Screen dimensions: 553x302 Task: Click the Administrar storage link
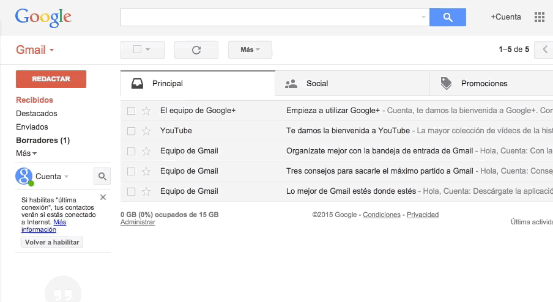tap(138, 222)
